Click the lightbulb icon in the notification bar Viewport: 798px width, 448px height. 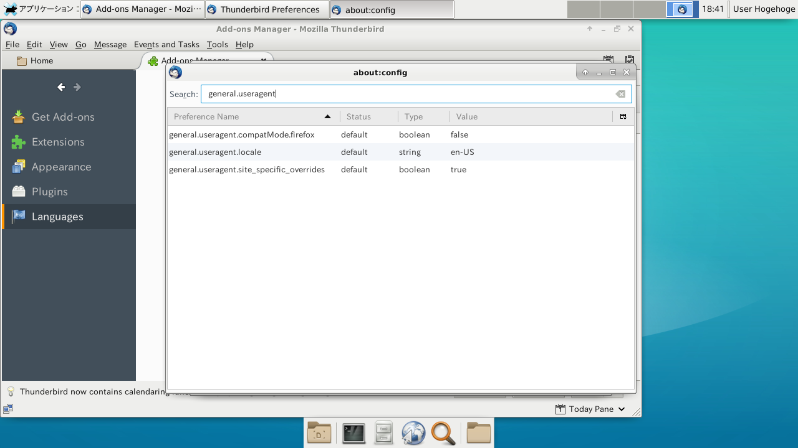pyautogui.click(x=11, y=392)
